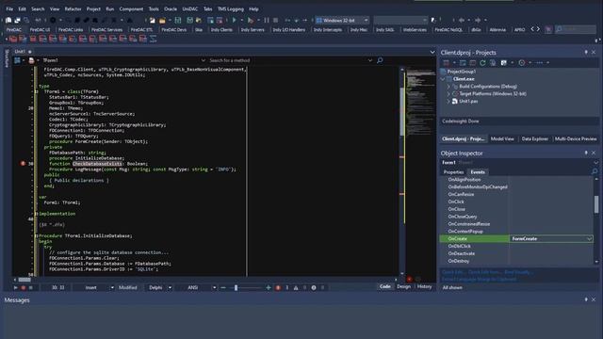Open the editor tab list chevron
Screen dimensions: 603x339
pyautogui.click(x=432, y=52)
